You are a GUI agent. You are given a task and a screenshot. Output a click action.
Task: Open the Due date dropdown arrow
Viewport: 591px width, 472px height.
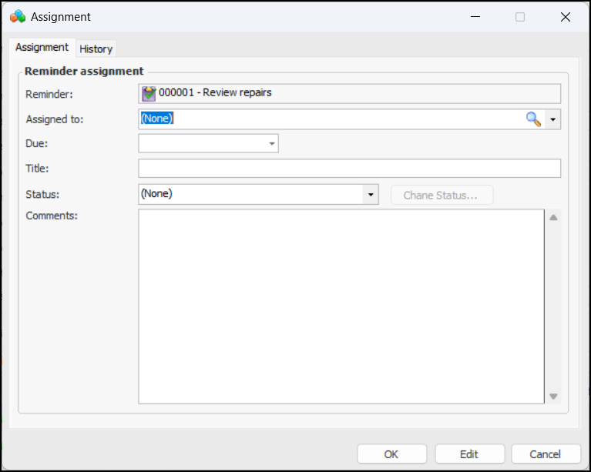click(x=271, y=143)
